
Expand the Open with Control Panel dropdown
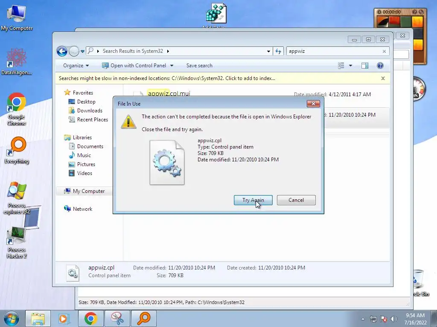(x=172, y=66)
